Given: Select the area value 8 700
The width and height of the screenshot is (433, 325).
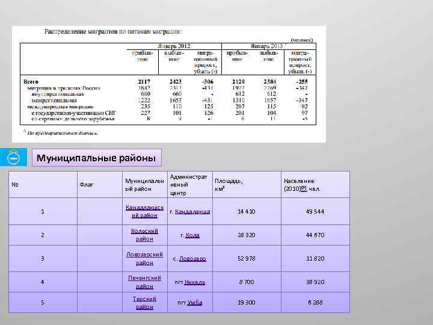Looking at the screenshot, I should coord(247,282).
